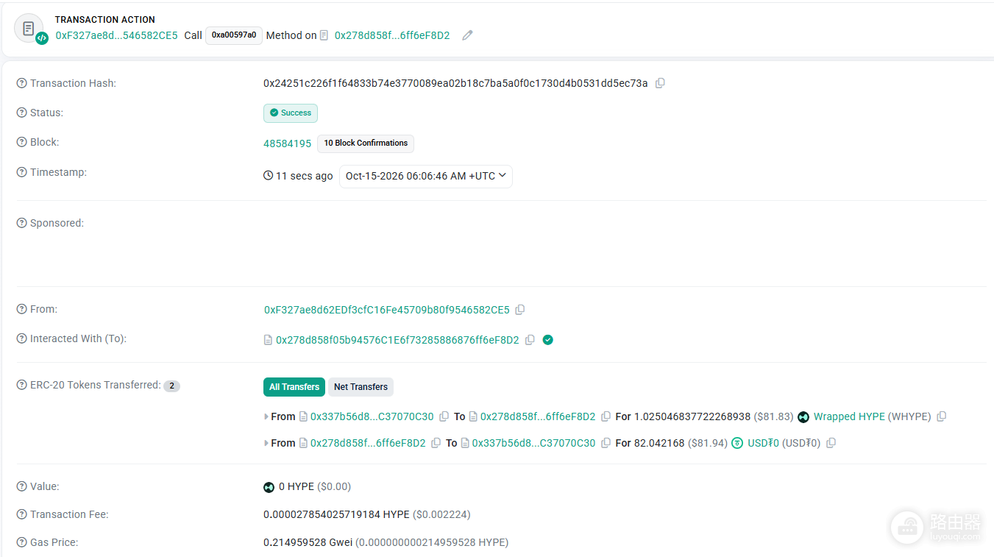Click the HYPE logo next to Value
This screenshot has width=994, height=557.
(269, 487)
